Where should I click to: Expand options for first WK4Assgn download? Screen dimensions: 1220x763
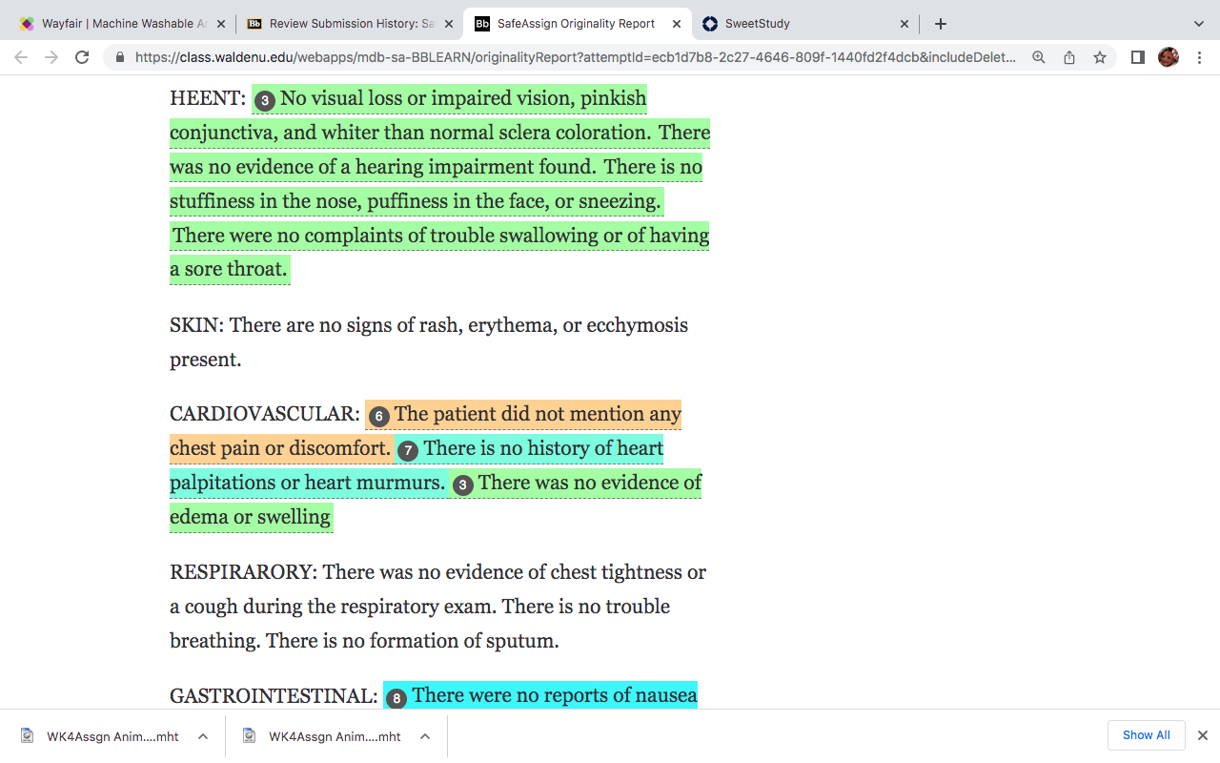(203, 736)
